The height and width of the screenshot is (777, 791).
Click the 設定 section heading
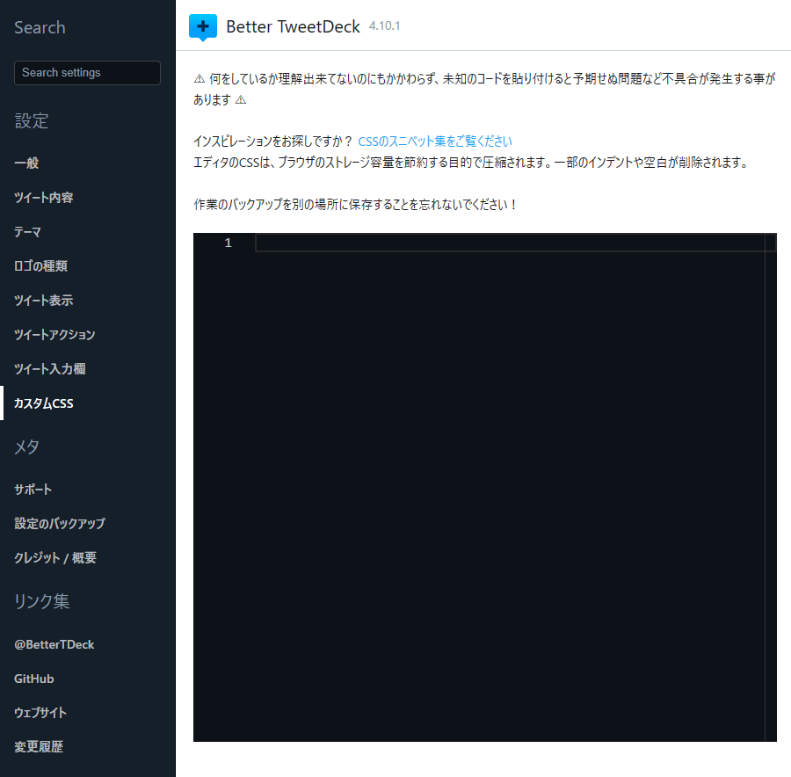(32, 121)
